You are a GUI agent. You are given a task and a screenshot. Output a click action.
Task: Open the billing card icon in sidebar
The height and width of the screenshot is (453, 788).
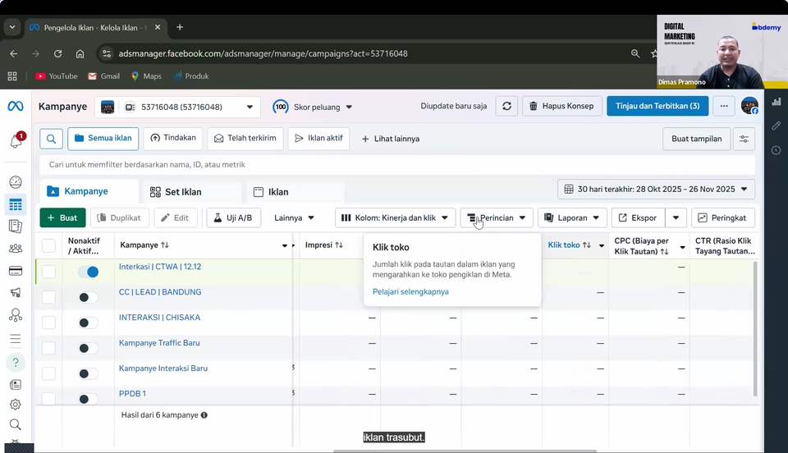point(16,271)
